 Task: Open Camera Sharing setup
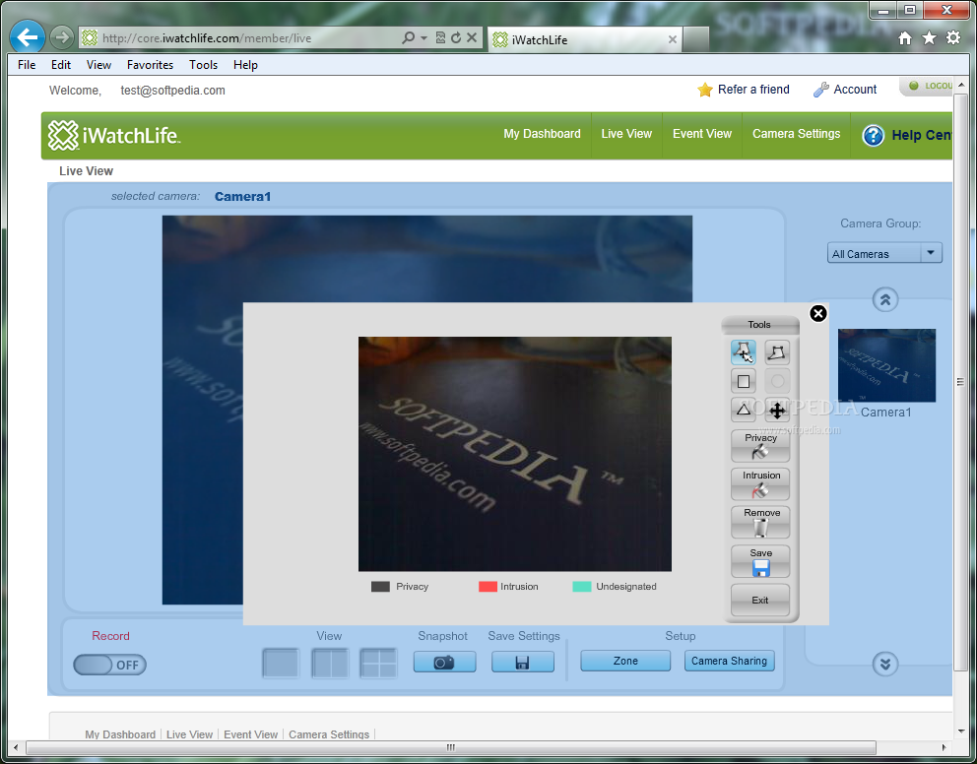(x=729, y=662)
